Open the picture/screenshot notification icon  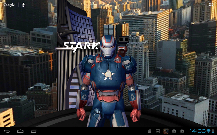pyautogui.click(x=158, y=131)
